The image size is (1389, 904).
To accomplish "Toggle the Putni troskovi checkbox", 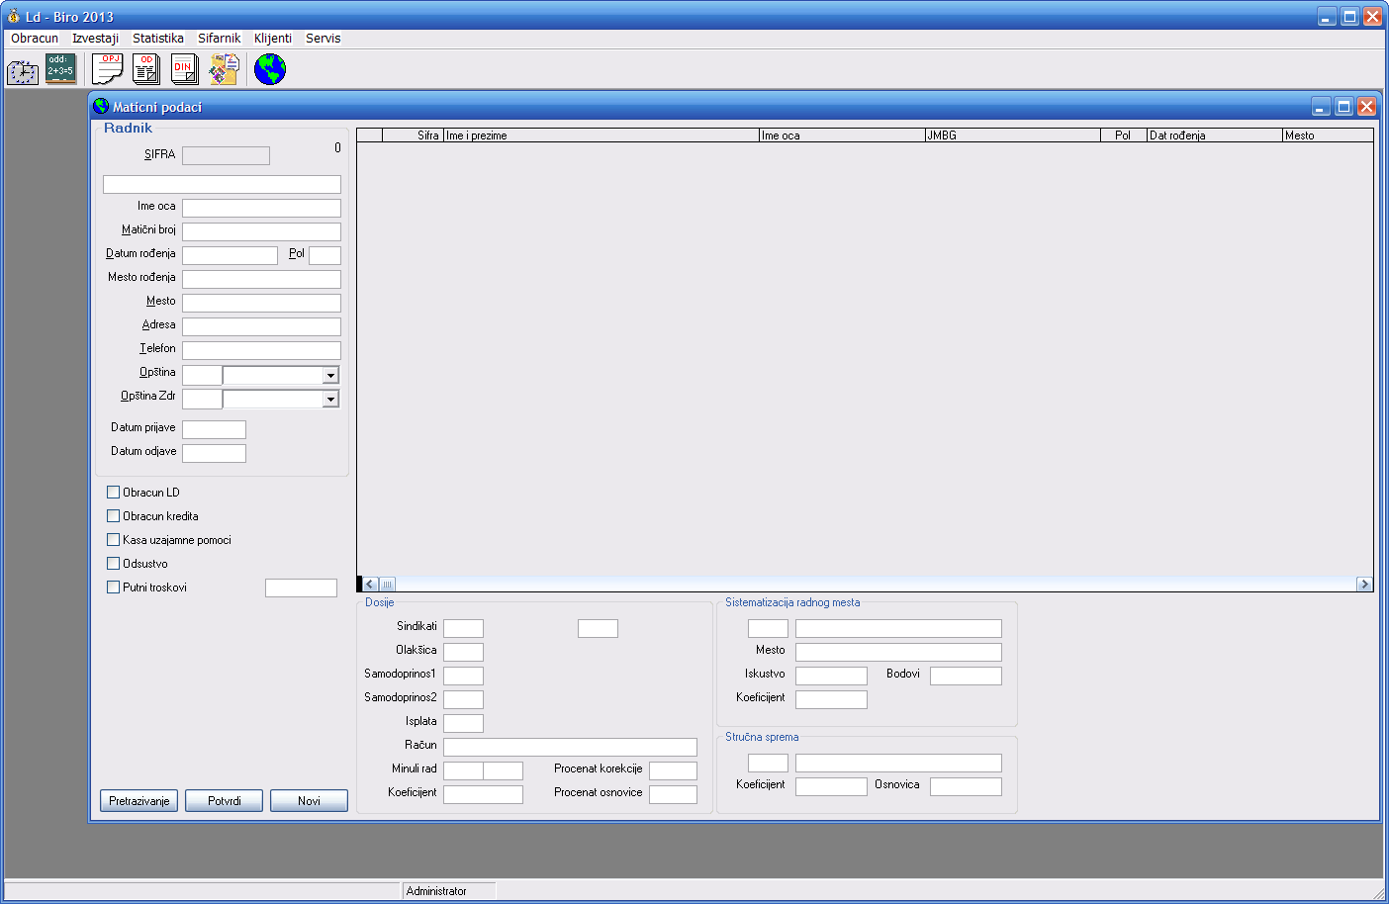I will (x=113, y=588).
